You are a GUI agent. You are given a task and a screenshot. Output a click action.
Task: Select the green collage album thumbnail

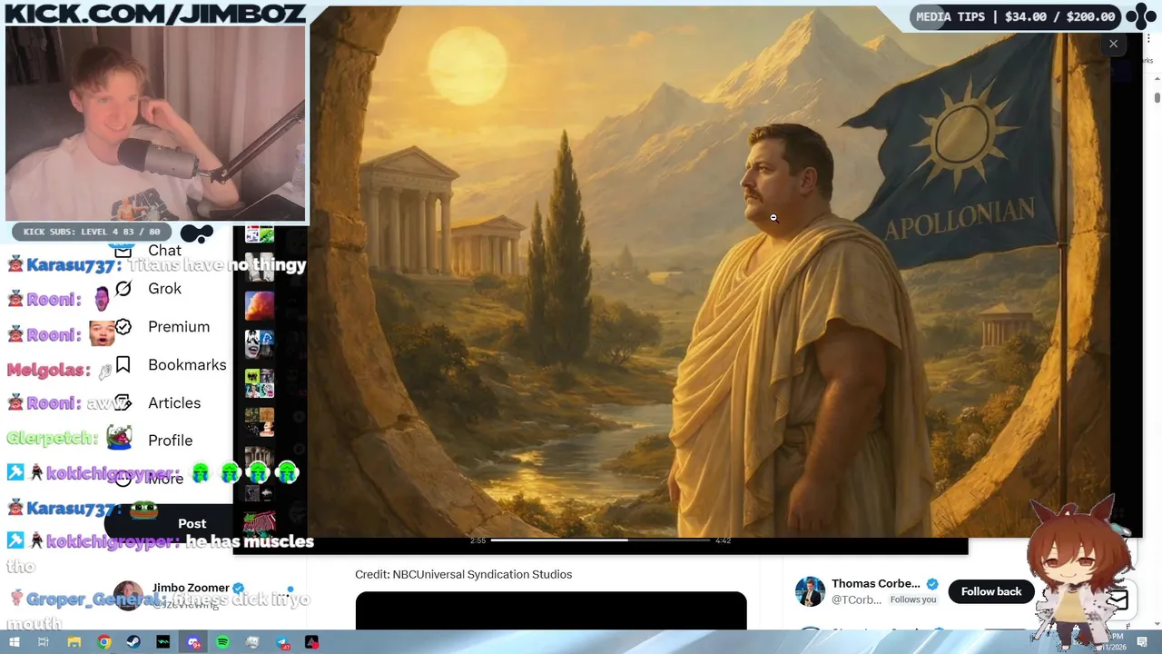point(260,382)
